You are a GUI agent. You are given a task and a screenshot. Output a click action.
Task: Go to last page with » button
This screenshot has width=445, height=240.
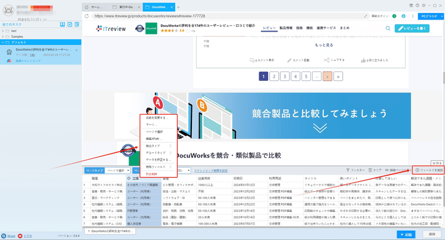coord(338,76)
